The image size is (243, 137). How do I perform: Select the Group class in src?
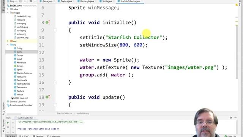(x=20, y=56)
